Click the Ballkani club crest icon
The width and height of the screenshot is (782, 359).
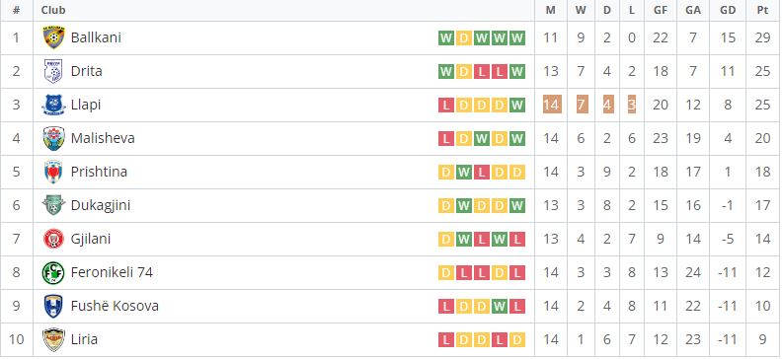pos(53,37)
